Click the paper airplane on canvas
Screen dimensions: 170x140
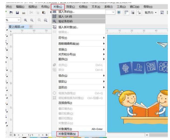pyautogui.click(x=162, y=45)
